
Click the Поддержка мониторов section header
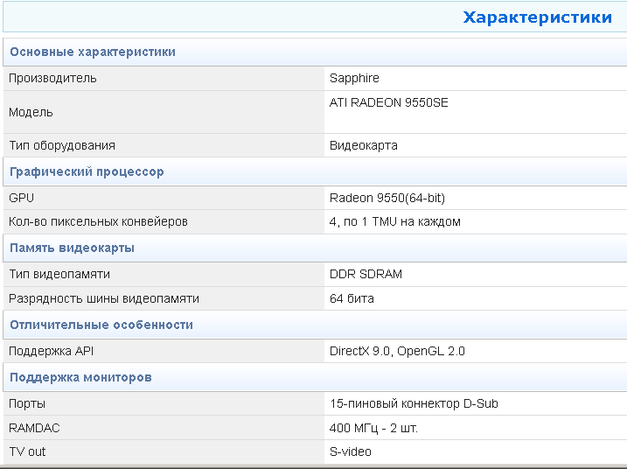80,377
